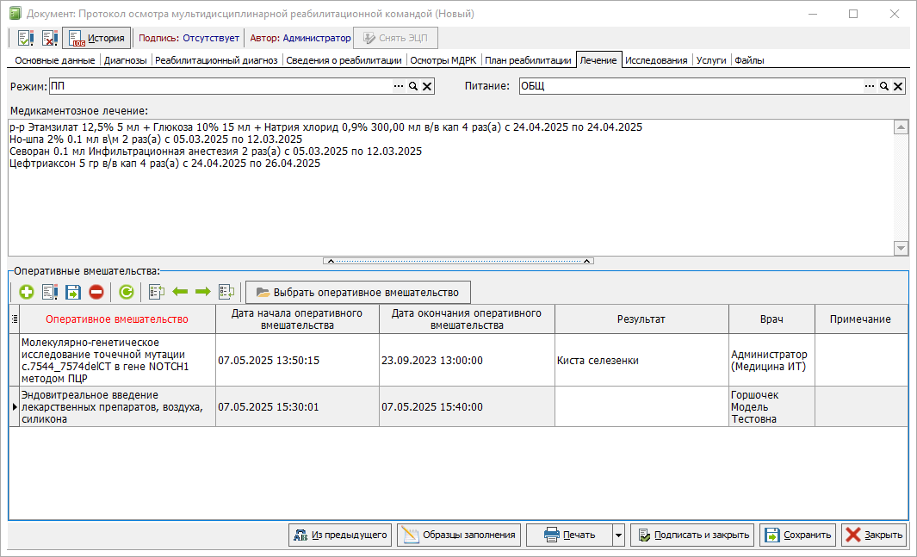This screenshot has height=557, width=917.
Task: Click the Подписать и закрыть button
Action: coord(692,535)
